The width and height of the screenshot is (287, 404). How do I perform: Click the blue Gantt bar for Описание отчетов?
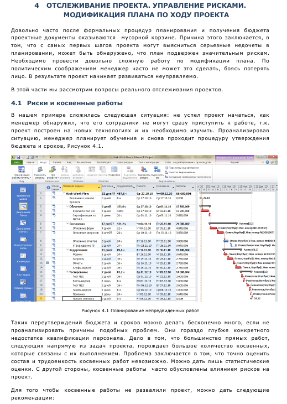coord(226,241)
